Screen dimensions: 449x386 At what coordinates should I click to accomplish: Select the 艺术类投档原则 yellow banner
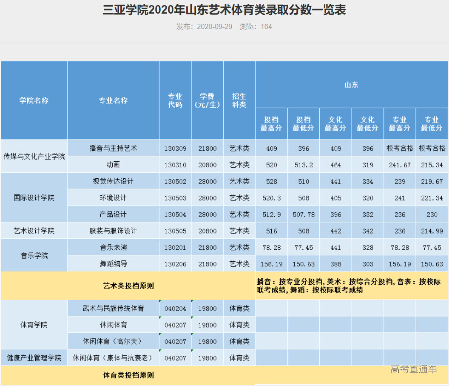128,286
